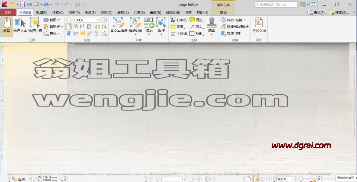Undo with the curved left arrow
Image resolution: width=357 pixels, height=182 pixels.
(x=57, y=4)
